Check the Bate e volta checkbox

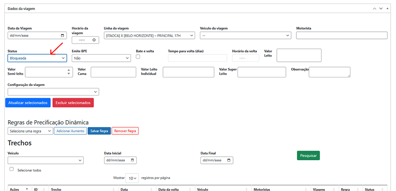click(x=138, y=57)
